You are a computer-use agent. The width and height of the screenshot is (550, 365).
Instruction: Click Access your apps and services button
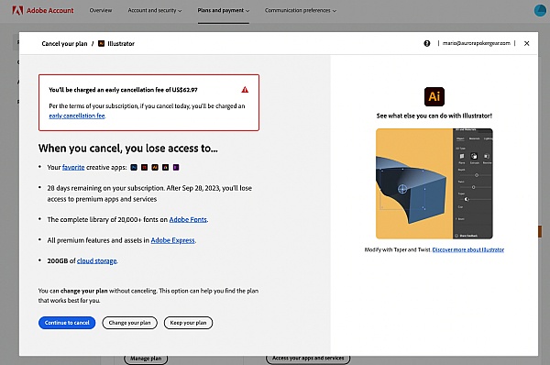[x=308, y=359]
